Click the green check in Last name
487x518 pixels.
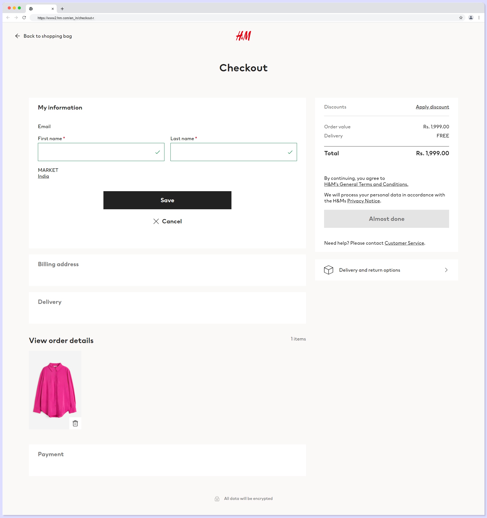point(290,152)
